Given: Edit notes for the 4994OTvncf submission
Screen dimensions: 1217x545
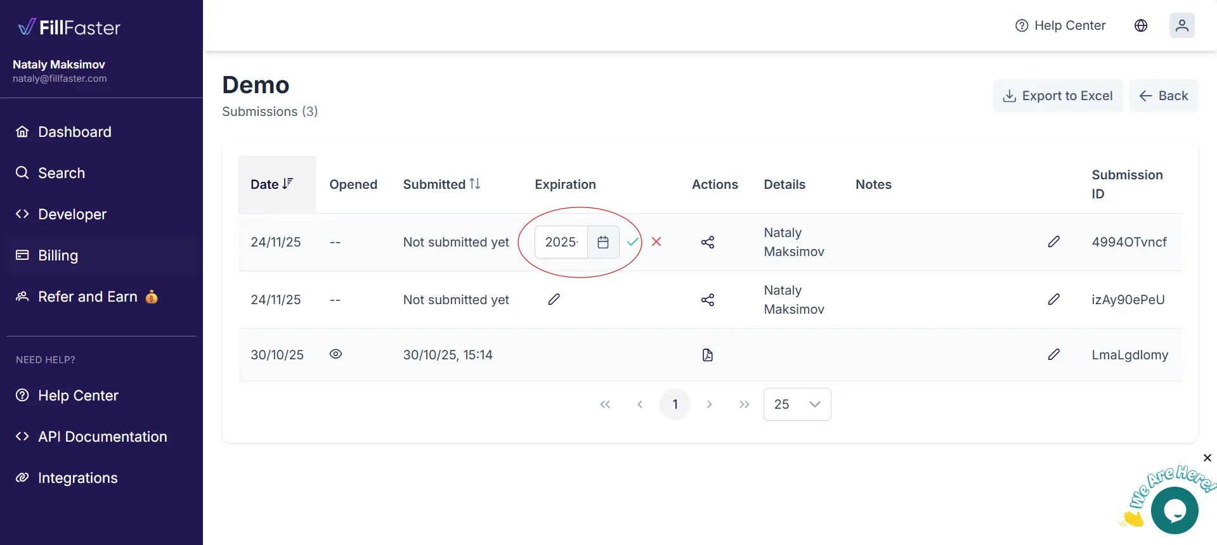Looking at the screenshot, I should pos(1053,241).
